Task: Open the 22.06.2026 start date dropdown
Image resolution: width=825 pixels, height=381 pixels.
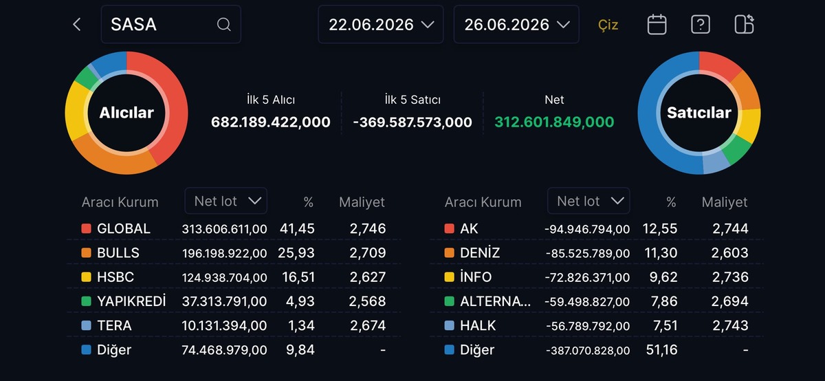Action: click(x=382, y=25)
